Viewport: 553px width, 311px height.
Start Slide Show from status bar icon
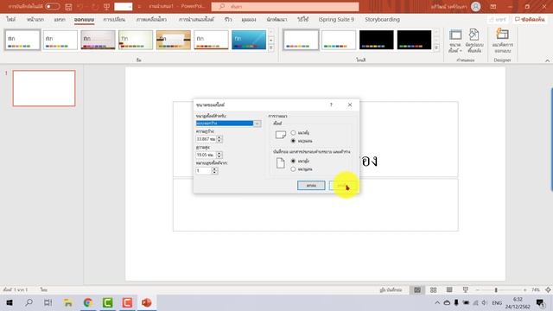pyautogui.click(x=466, y=290)
